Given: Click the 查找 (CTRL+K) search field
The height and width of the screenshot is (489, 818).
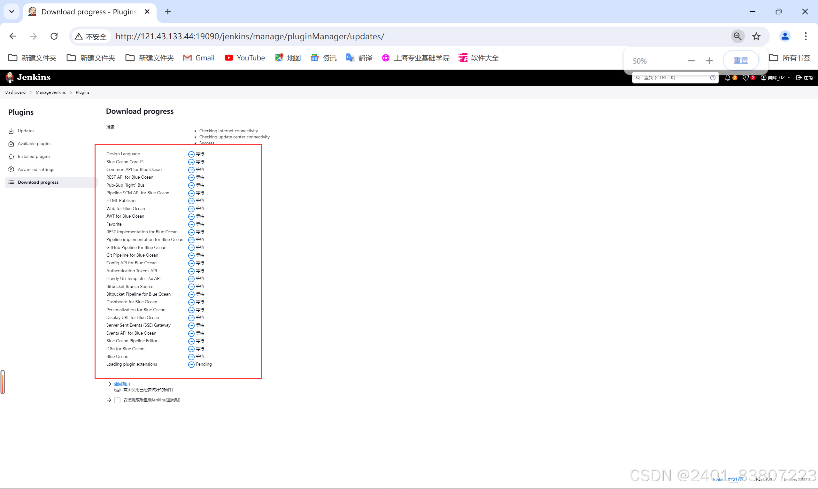Looking at the screenshot, I should point(672,77).
